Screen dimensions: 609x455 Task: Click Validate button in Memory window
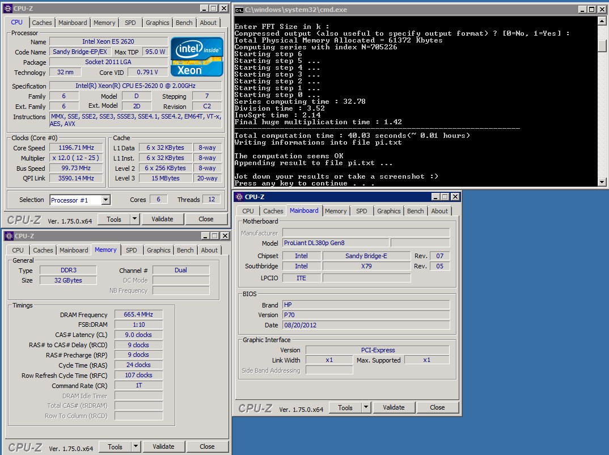pyautogui.click(x=163, y=446)
